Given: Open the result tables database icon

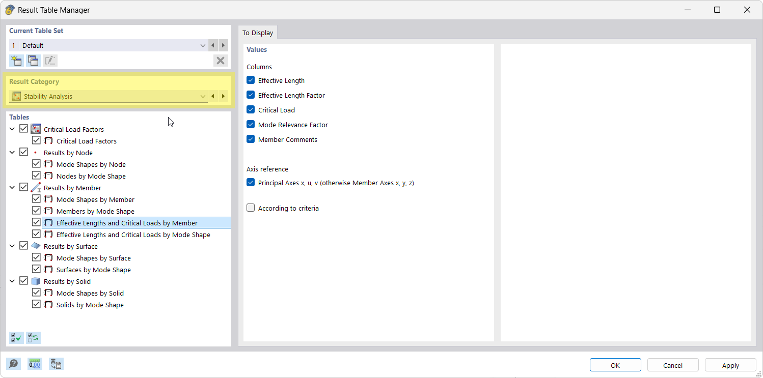Looking at the screenshot, I should (x=56, y=363).
